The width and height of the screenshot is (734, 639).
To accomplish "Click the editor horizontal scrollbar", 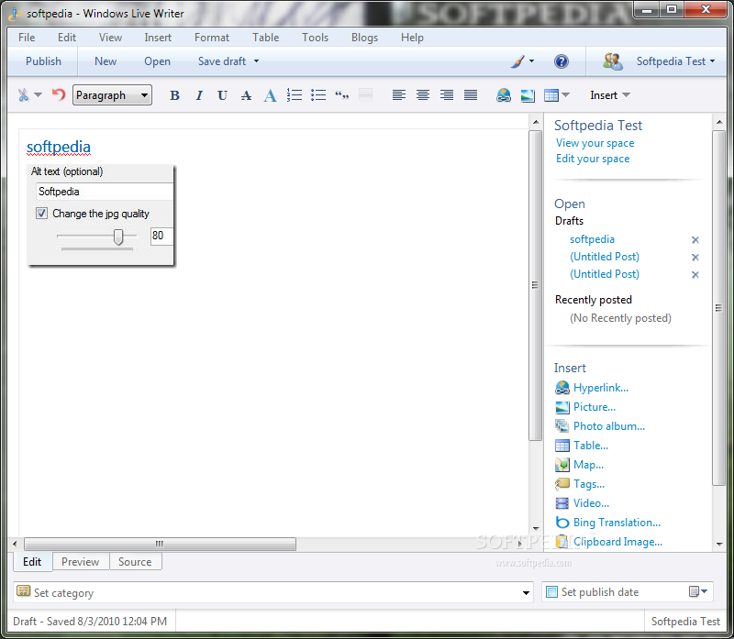I will click(160, 544).
